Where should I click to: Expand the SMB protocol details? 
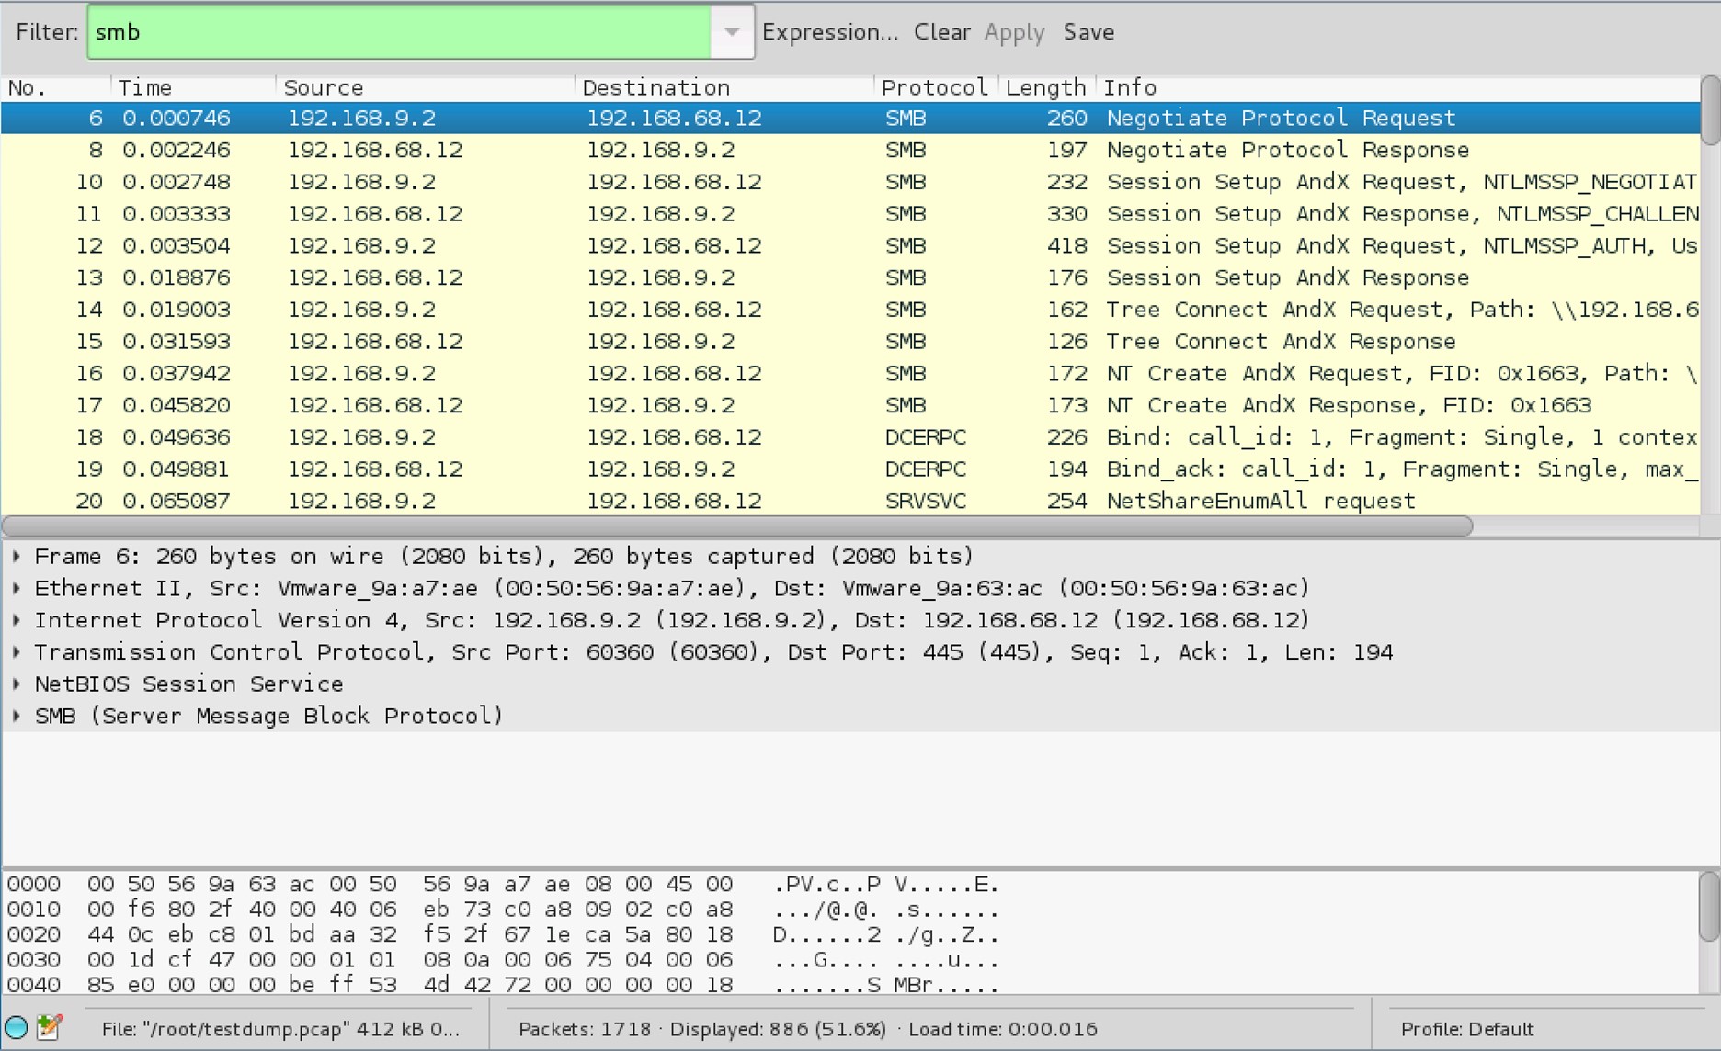click(x=17, y=716)
